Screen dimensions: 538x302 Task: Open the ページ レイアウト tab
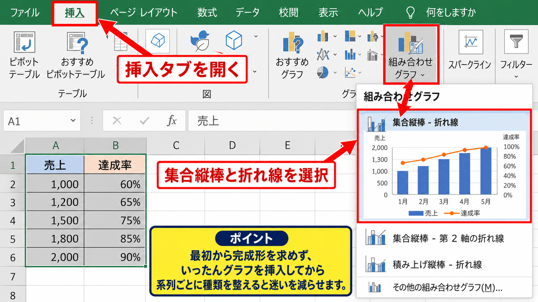point(144,13)
